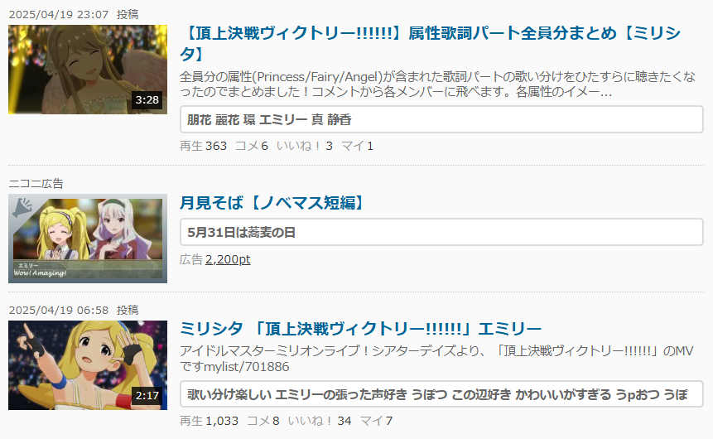713x439 pixels.
Task: Click the 2025/04/19 23:07 投稿 date
Action: pyautogui.click(x=74, y=15)
